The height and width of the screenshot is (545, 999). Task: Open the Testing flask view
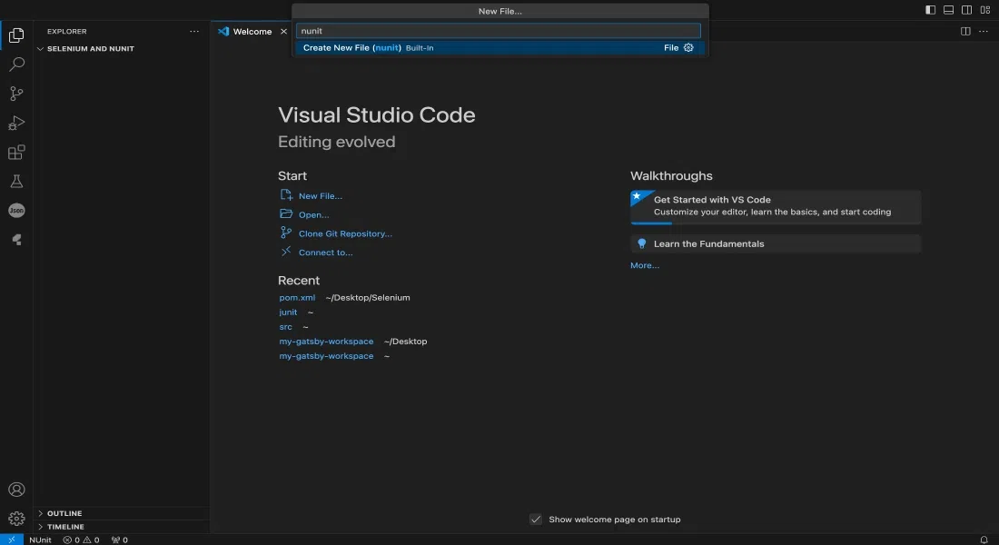[16, 182]
